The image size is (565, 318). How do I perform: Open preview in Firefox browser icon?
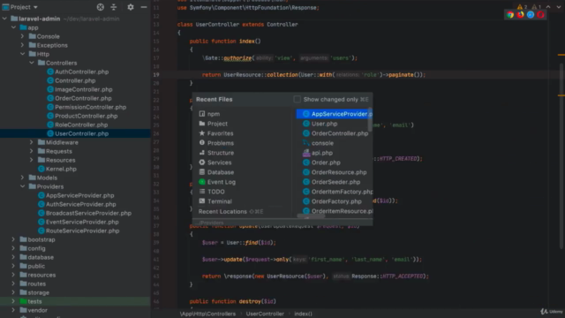click(x=520, y=15)
